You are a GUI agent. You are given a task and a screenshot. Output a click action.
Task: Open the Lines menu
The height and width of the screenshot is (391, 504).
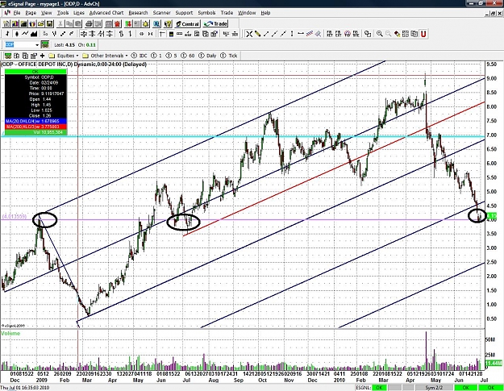79,13
